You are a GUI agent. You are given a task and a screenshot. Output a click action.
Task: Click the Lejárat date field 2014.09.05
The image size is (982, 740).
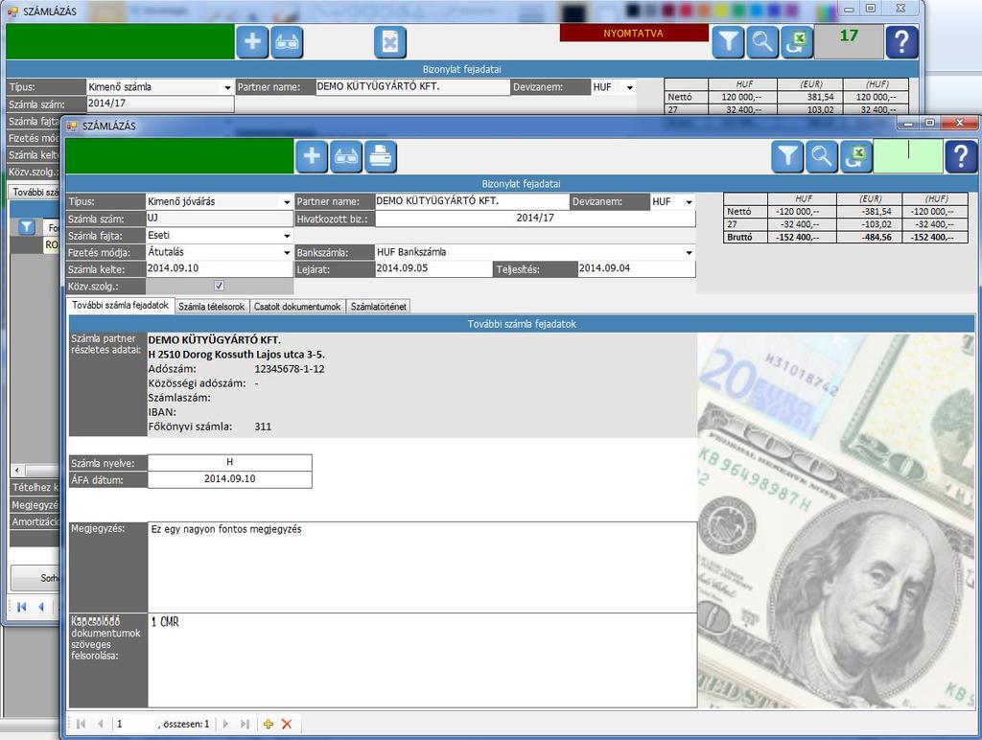pyautogui.click(x=434, y=269)
